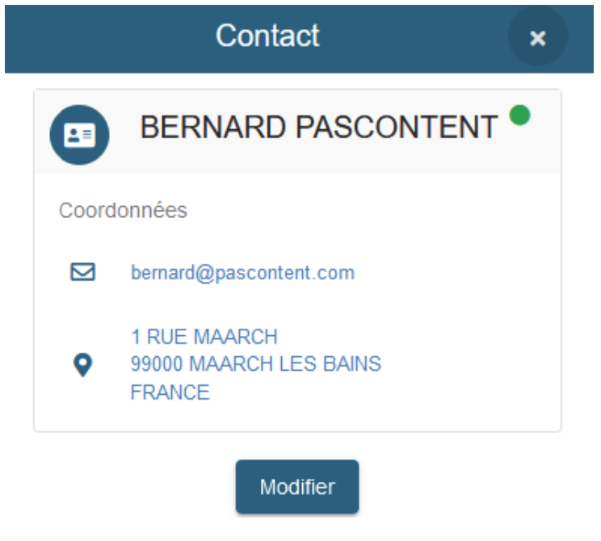Close the Contact dialog with the X
Viewport: 601px width, 541px height.
pyautogui.click(x=538, y=37)
